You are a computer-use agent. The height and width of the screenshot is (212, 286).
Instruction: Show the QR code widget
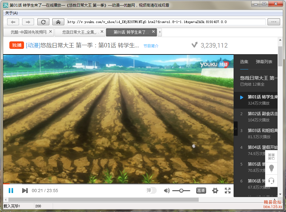[271, 156]
